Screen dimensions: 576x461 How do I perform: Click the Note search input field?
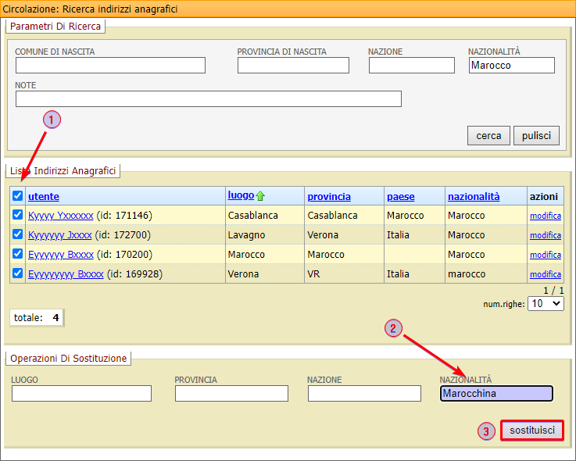208,99
